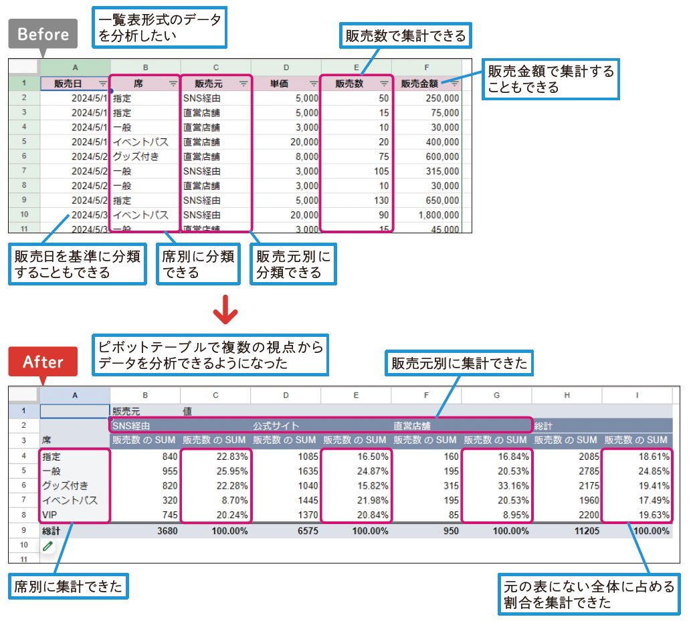The height and width of the screenshot is (621, 689).
Task: Click the green pencil edit pivot table icon
Action: 48,546
